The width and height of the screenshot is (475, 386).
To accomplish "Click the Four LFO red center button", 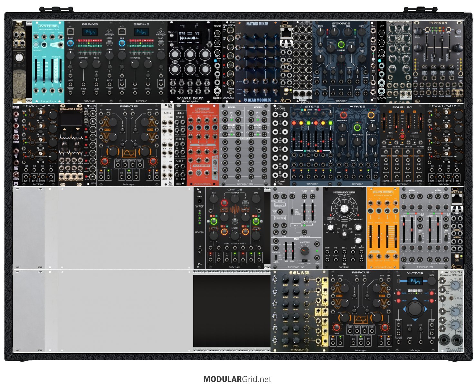I will (402, 137).
